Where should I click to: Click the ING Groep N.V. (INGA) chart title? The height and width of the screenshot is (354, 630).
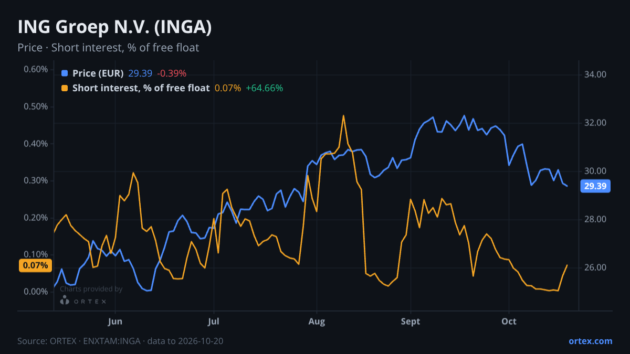coord(114,27)
